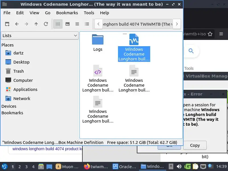Click the Devices section header
228x171 pixels.
(x=9, y=106)
